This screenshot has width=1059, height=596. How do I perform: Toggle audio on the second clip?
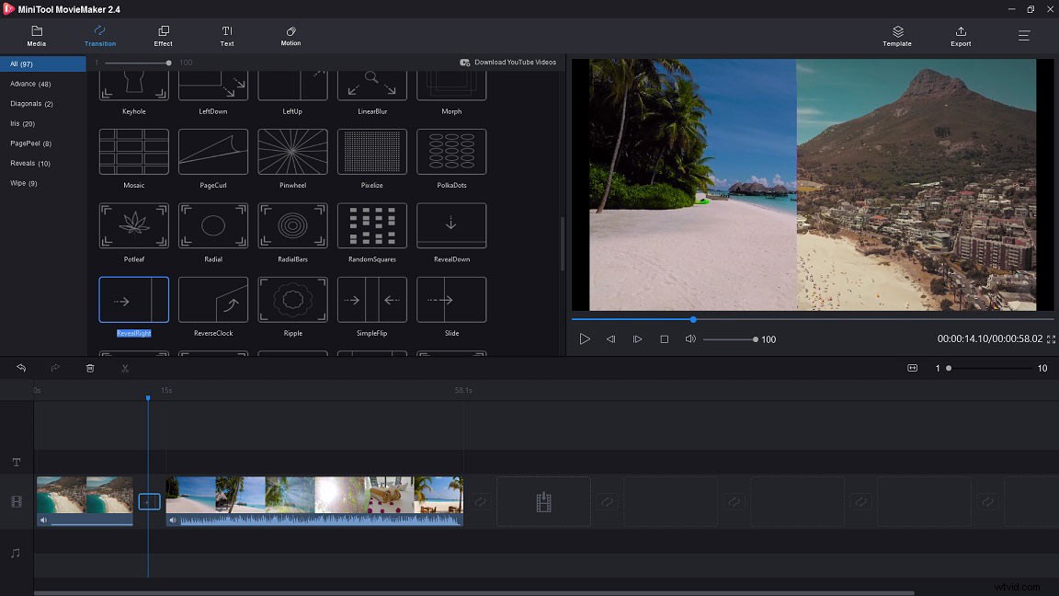pyautogui.click(x=172, y=520)
